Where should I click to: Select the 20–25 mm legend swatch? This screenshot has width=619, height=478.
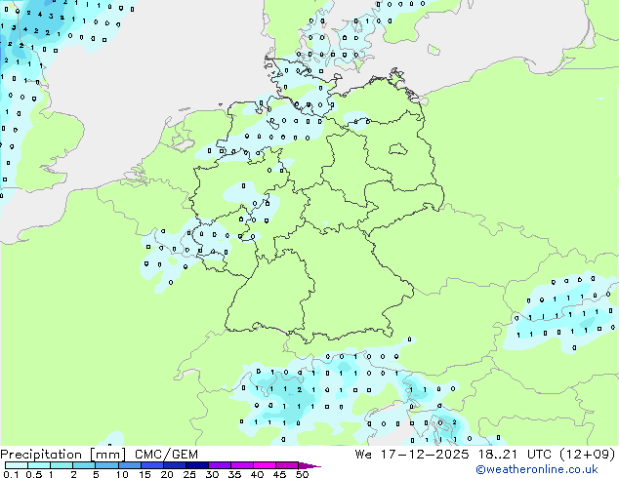pyautogui.click(x=174, y=465)
